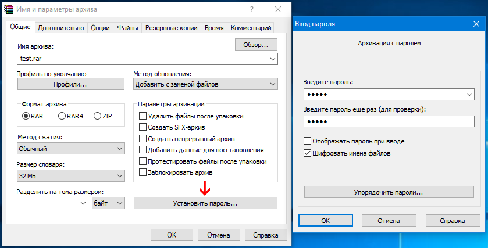This screenshot has height=248, width=488.
Task: Check Создать SFX-архив option
Action: [143, 127]
